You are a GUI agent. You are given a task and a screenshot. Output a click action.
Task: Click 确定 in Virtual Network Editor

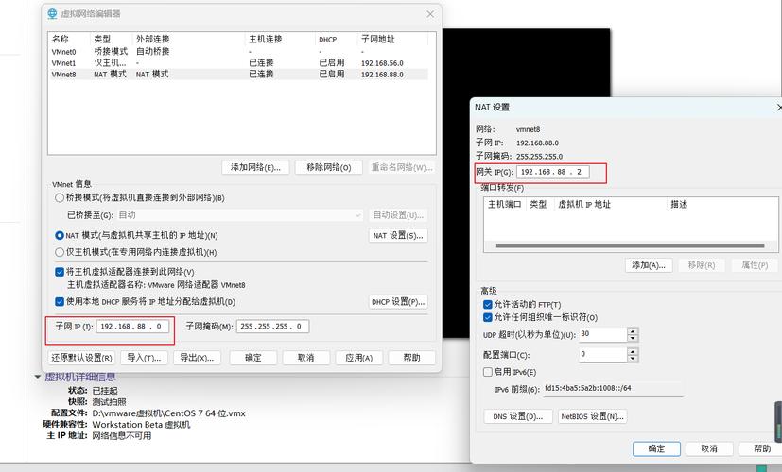click(252, 358)
